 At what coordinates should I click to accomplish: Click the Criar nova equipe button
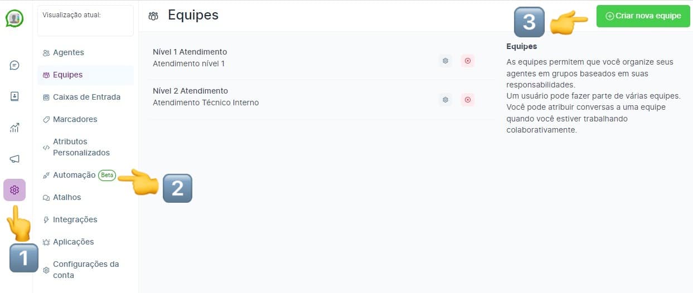643,16
